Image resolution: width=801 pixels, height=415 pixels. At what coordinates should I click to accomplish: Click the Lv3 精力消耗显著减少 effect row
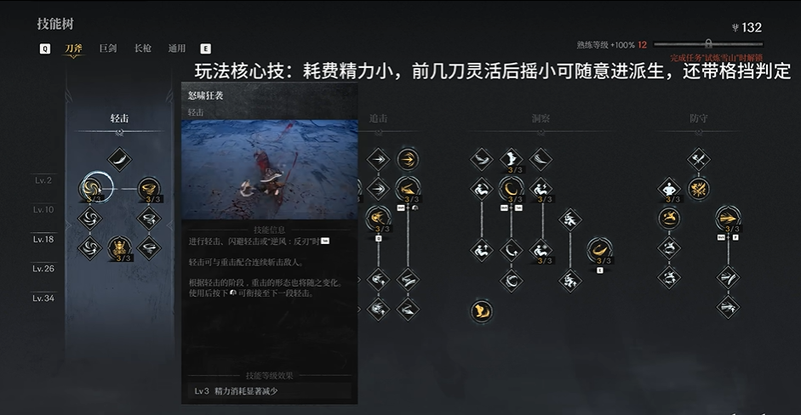click(270, 391)
